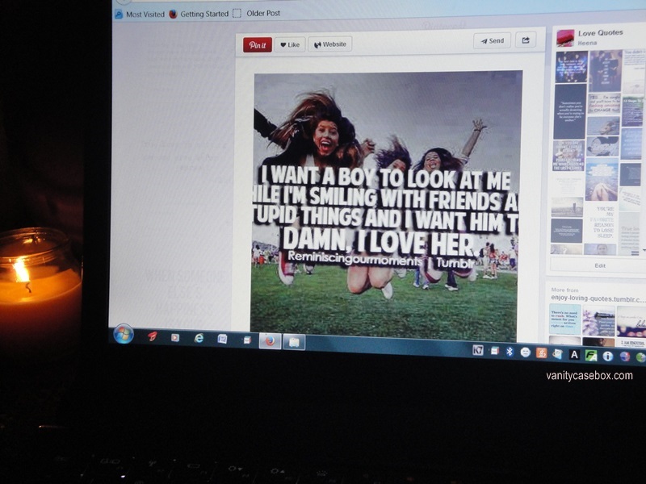646x484 pixels.
Task: Open the Most Visited bookmarks folder
Action: click(140, 14)
